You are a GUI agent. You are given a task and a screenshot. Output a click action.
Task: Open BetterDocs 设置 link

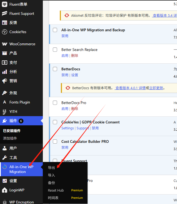pos(75,75)
